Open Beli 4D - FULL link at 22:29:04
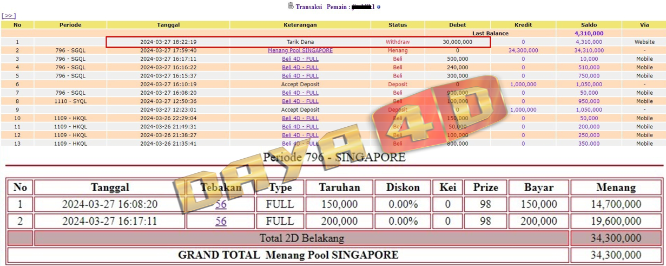Viewport: 666px width, 266px height. coord(300,118)
